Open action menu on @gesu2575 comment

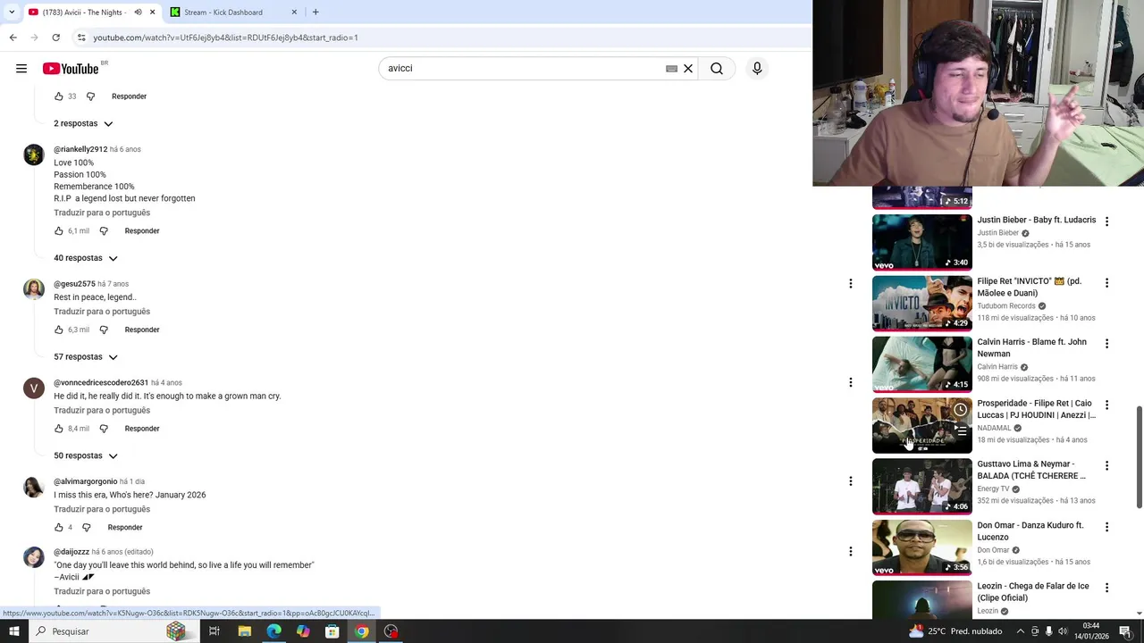(851, 284)
